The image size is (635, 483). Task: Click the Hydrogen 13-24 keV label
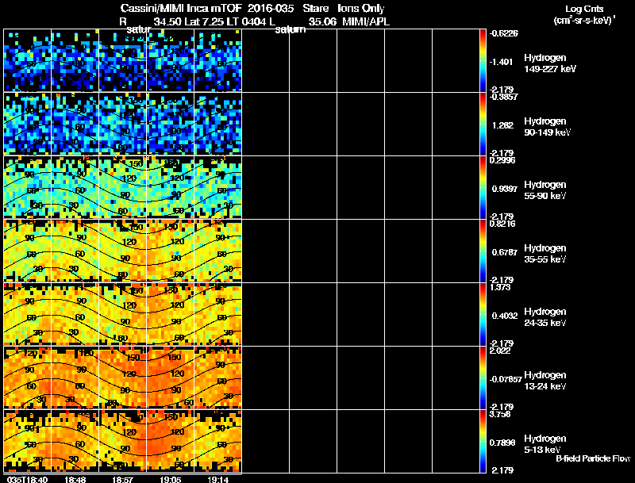(545, 381)
